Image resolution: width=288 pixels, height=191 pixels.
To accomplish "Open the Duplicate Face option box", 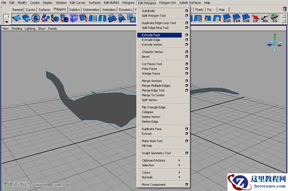I will point(186,129).
